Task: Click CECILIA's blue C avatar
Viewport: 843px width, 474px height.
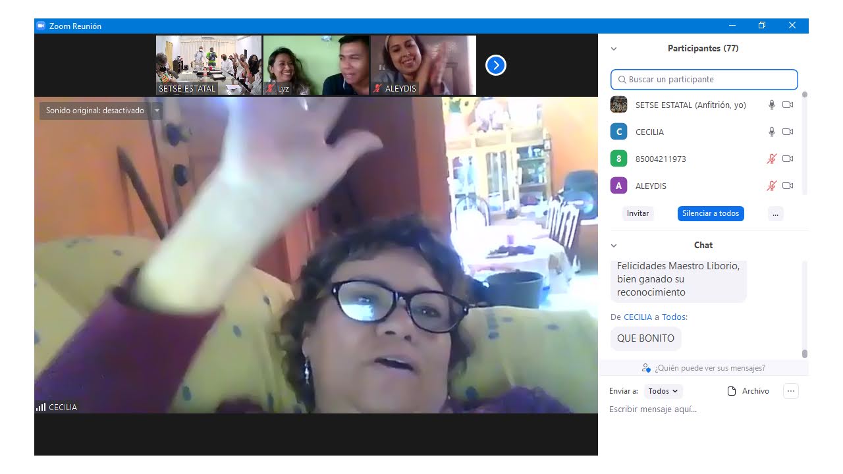Action: coord(618,132)
